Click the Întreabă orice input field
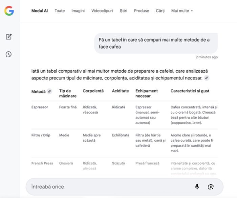The width and height of the screenshot is (237, 198). 108,186
